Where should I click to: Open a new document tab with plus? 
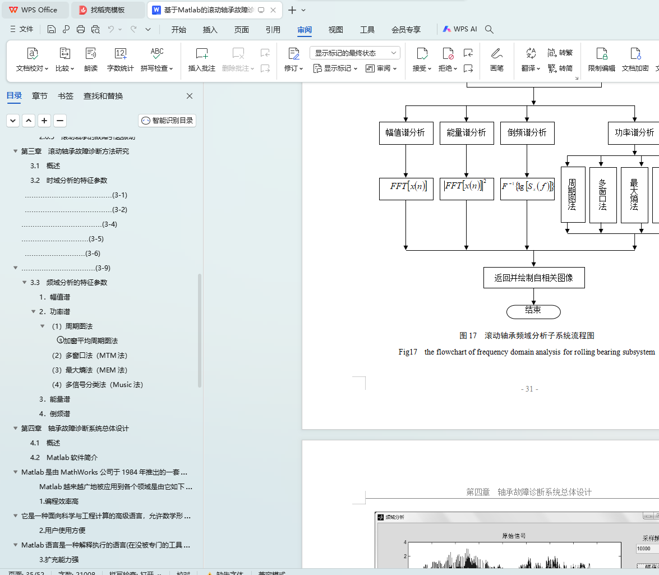(292, 10)
